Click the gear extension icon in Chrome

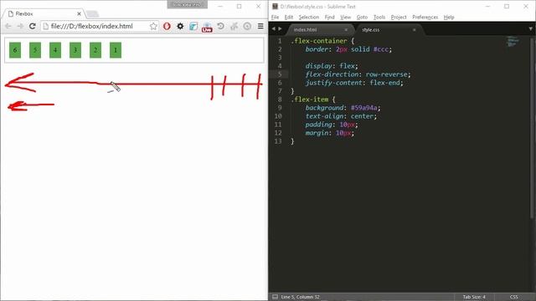coord(180,26)
